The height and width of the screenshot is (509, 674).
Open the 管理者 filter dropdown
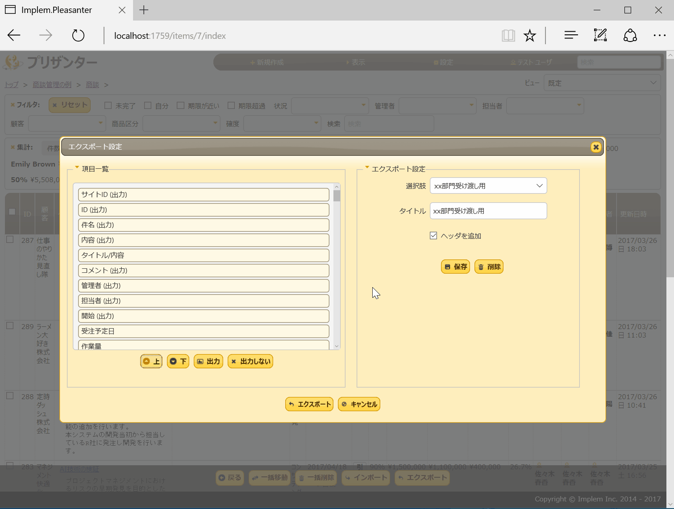[x=437, y=105]
